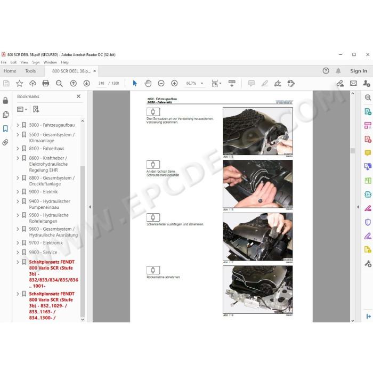This screenshot has height=373, width=373.
Task: Click the page number input field
Action: coord(101,83)
